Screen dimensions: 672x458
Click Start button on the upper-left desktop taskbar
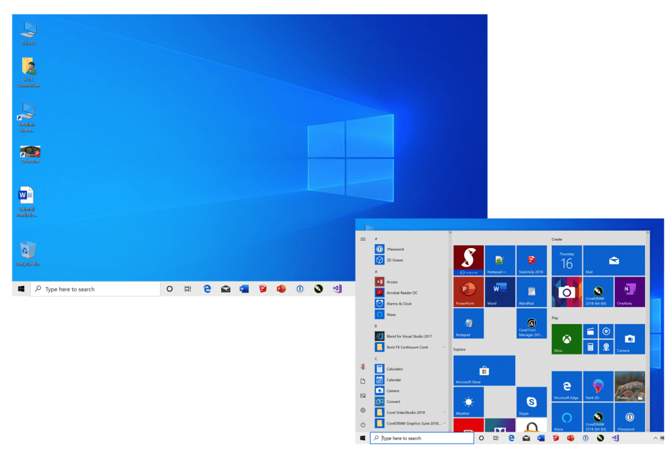pos(21,289)
